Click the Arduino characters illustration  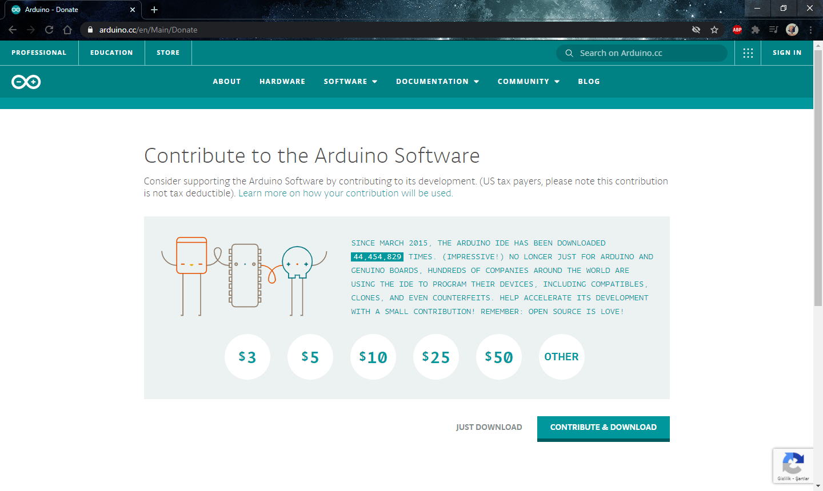point(244,276)
